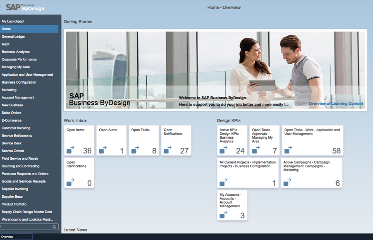373x240 pixels.
Task: Open Purchase Requests and Orders
Action: pyautogui.click(x=29, y=173)
